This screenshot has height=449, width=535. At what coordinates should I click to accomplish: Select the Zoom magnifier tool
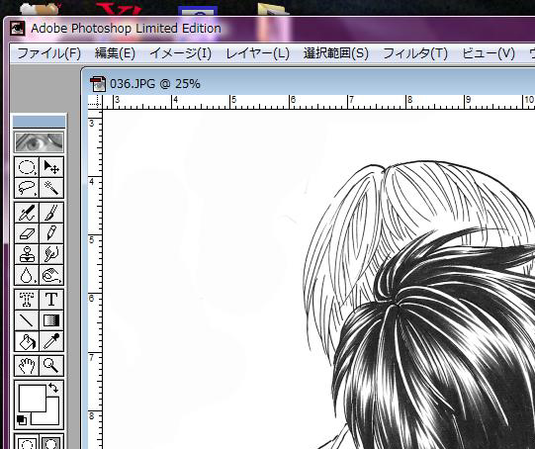tap(51, 366)
